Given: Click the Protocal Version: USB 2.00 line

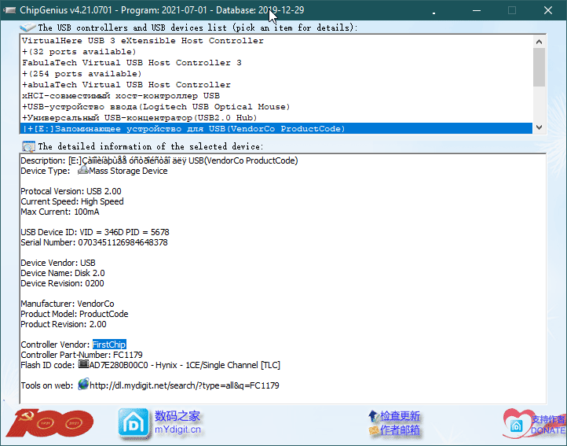Looking at the screenshot, I should pos(71,191).
